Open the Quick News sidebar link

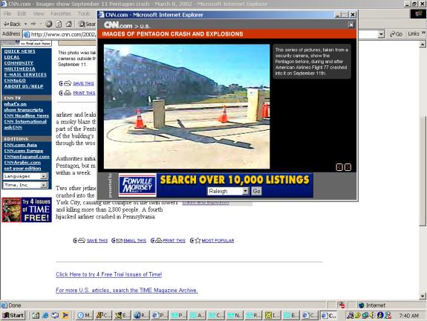[19, 51]
